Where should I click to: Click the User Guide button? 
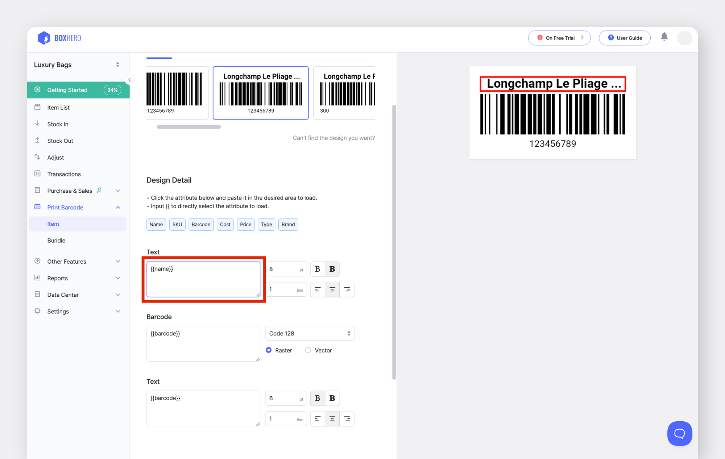pos(625,38)
